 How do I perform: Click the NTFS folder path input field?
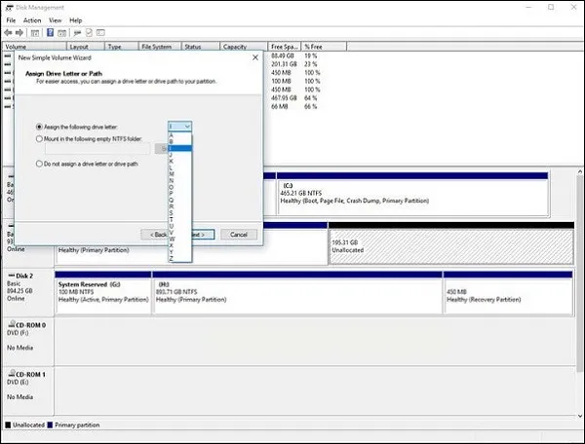click(97, 149)
